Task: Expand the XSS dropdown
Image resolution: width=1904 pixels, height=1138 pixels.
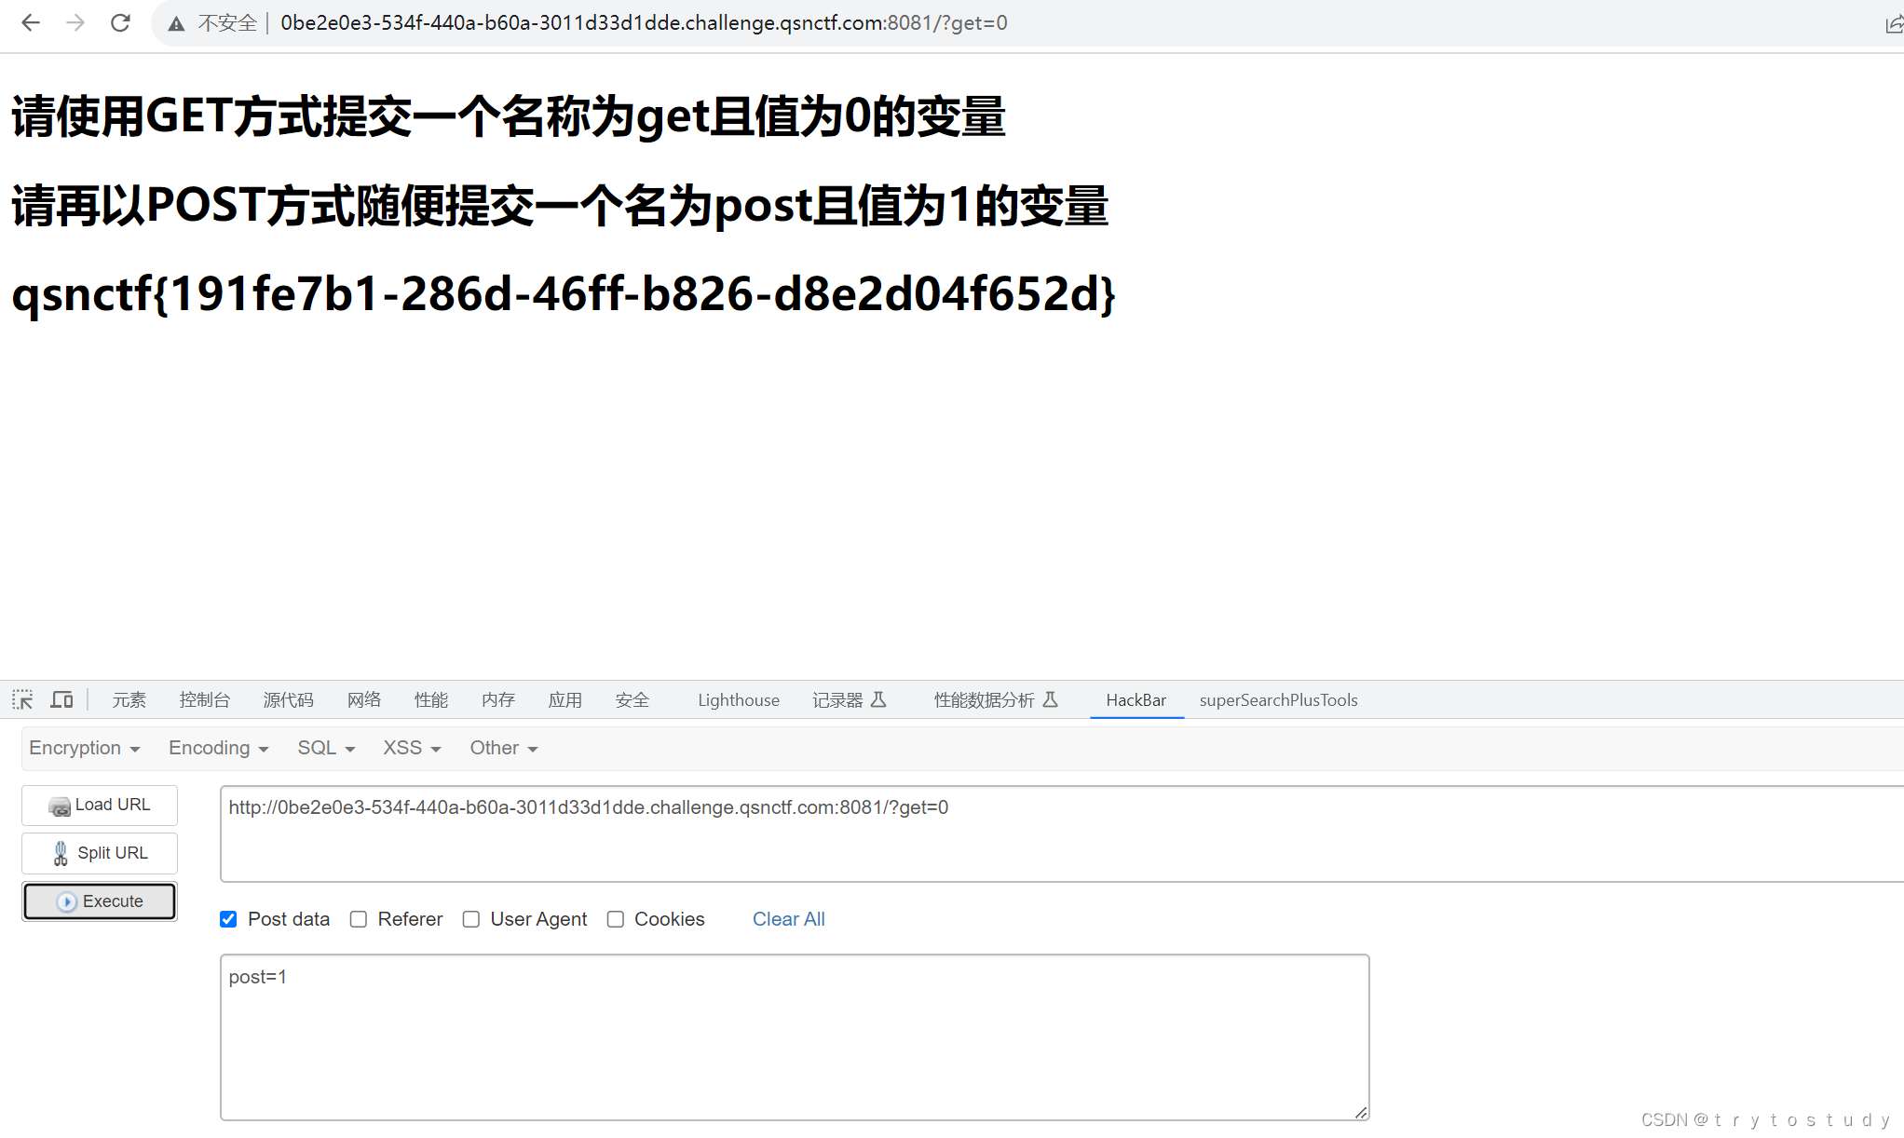Action: click(x=410, y=748)
